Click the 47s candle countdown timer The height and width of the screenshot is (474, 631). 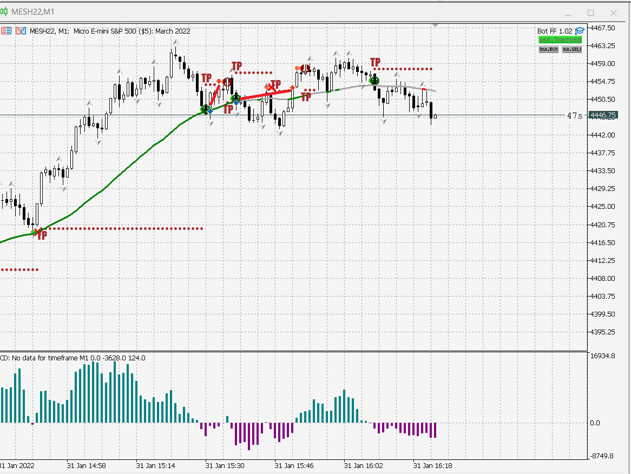[574, 116]
